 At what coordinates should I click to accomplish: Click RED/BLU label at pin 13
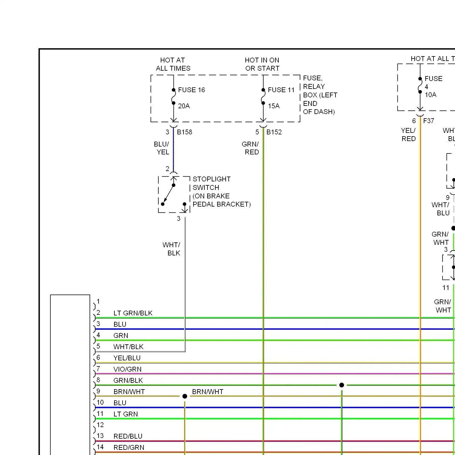point(128,436)
